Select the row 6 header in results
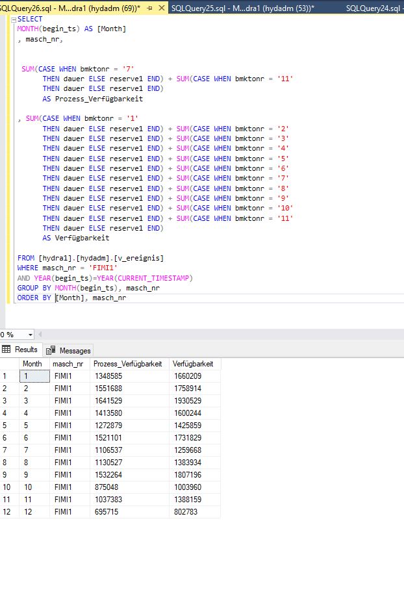This screenshot has height=601, width=404. (9, 438)
